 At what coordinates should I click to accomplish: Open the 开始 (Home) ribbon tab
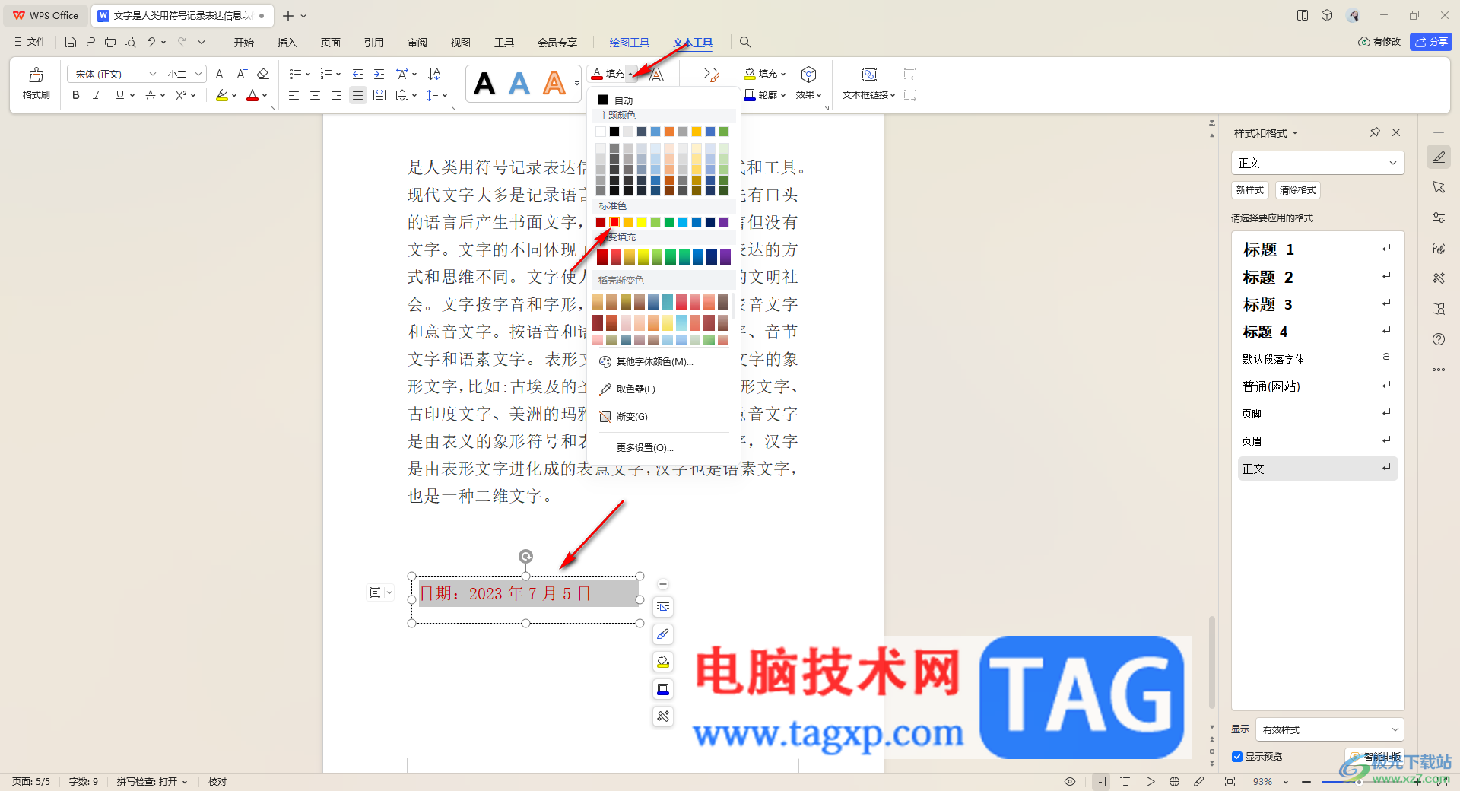pos(244,43)
